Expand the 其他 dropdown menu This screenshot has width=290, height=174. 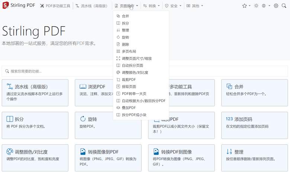(194, 6)
